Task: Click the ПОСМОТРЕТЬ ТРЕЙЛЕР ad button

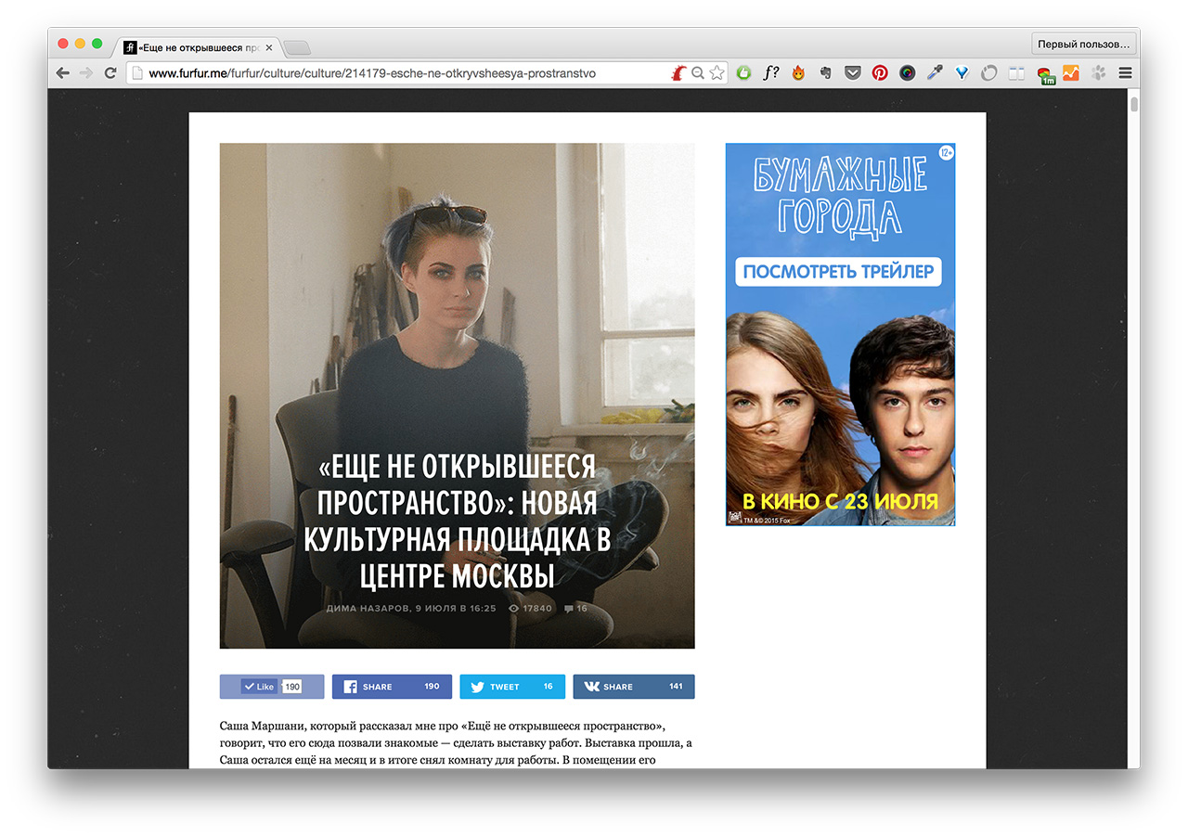Action: (x=839, y=272)
